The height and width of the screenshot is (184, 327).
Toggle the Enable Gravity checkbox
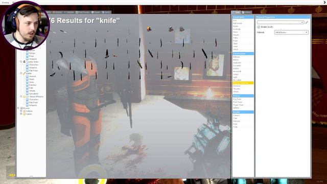(259, 27)
